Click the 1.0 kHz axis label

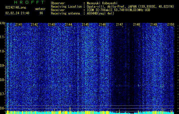click(2, 51)
